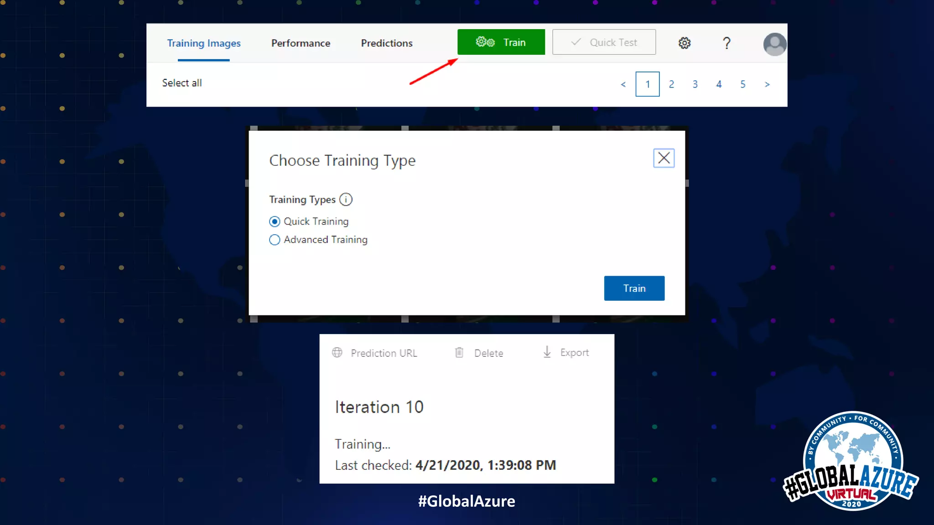
Task: Switch to Predictions tab
Action: coord(386,43)
